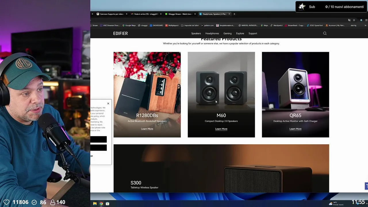Open the Google Maps bookmark
Screen dimensions: 368x207
[x=129, y=25]
